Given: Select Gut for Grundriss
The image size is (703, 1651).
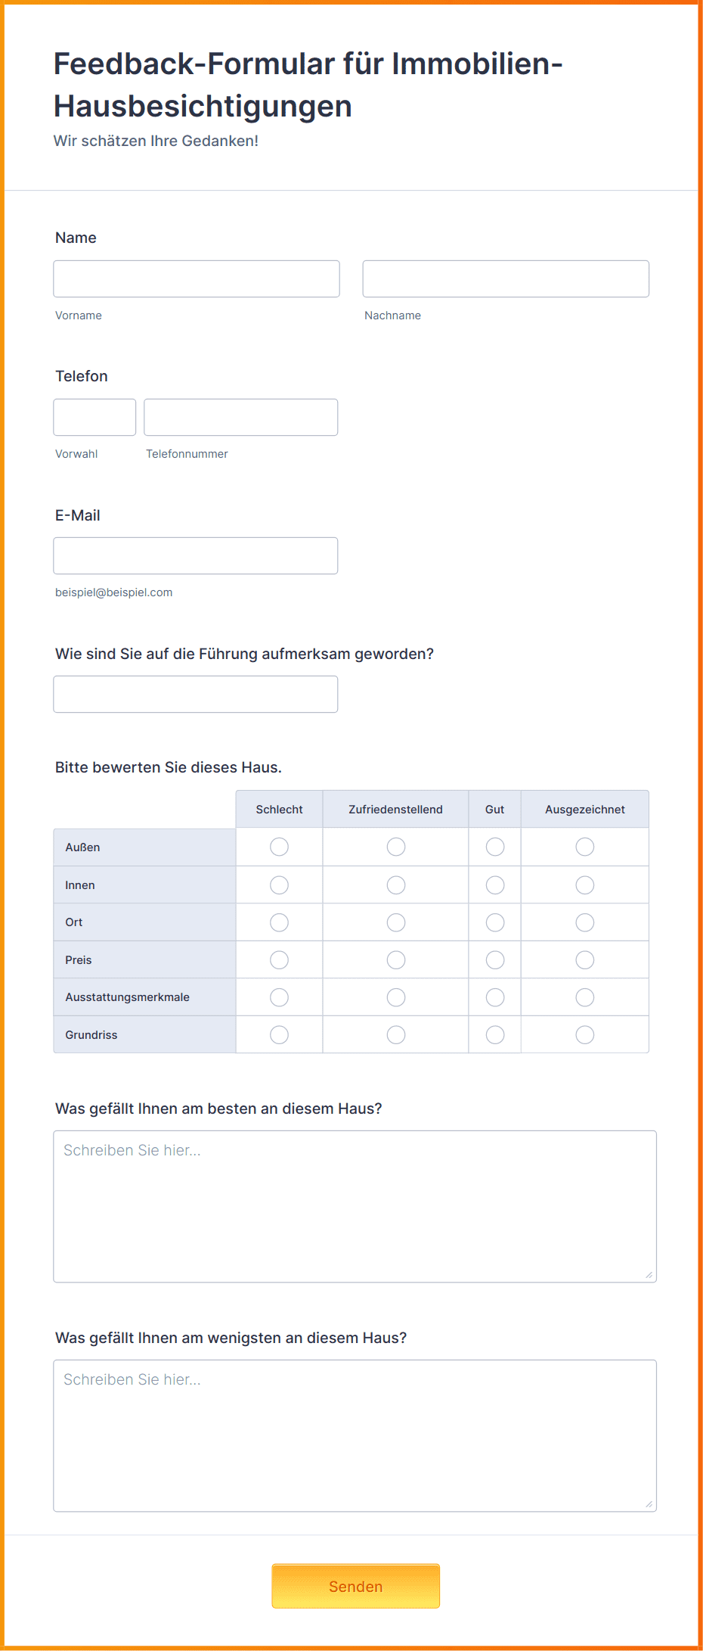Looking at the screenshot, I should point(495,1034).
